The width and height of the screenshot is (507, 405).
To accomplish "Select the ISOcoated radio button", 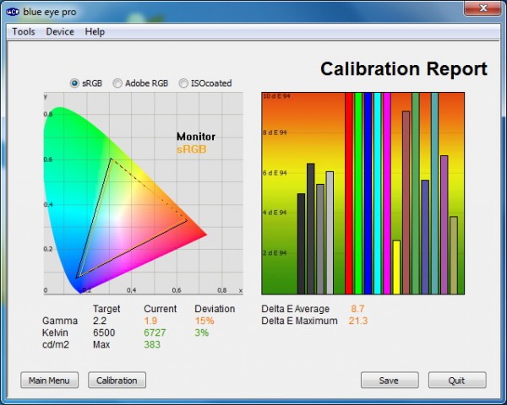I will click(183, 84).
